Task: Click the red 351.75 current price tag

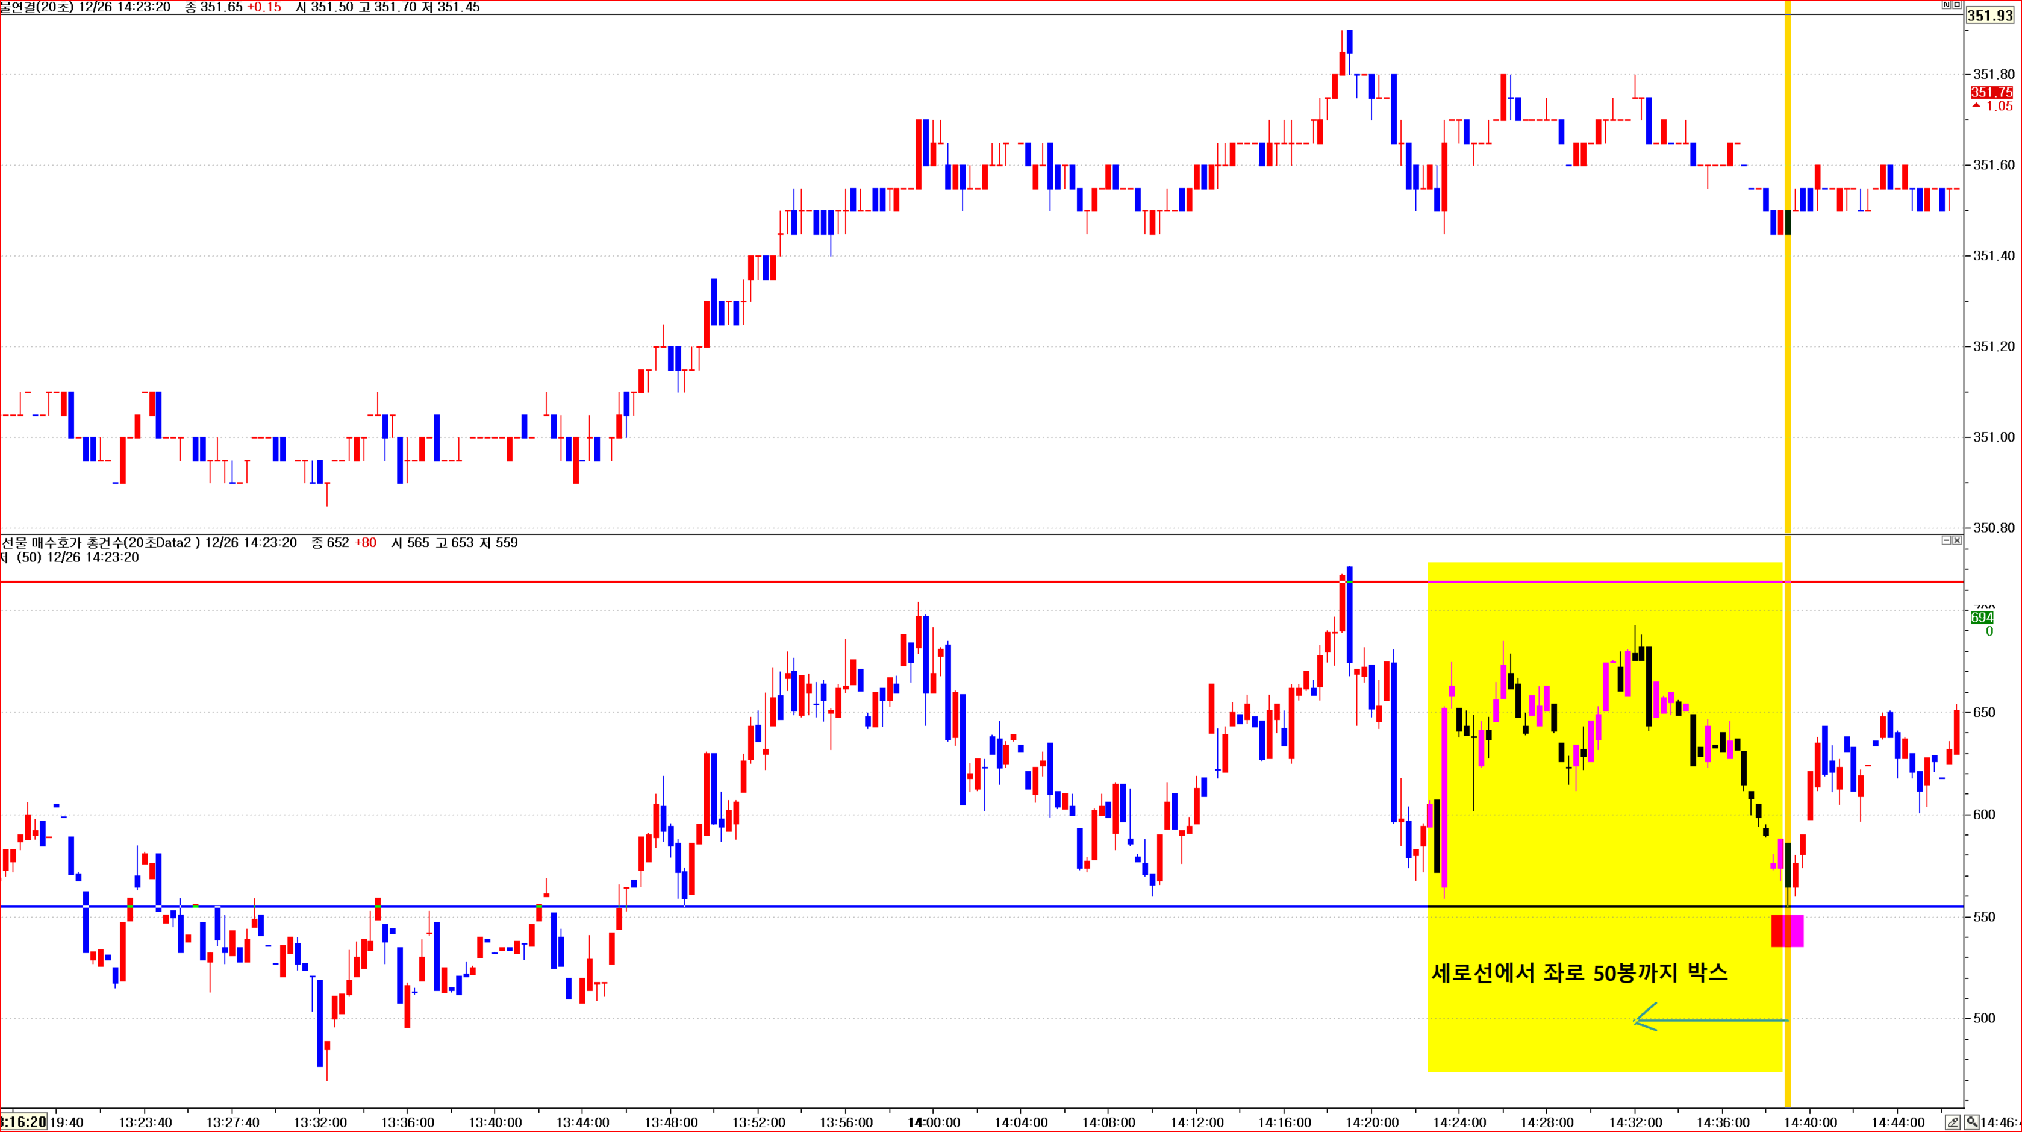Action: 1991,93
